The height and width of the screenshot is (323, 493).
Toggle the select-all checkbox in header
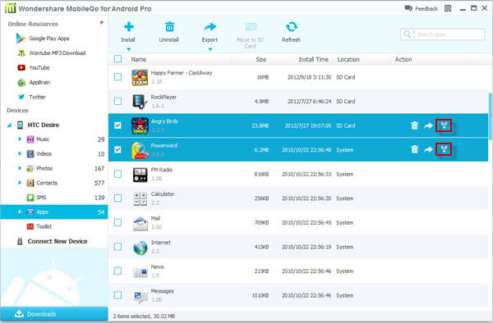click(117, 59)
